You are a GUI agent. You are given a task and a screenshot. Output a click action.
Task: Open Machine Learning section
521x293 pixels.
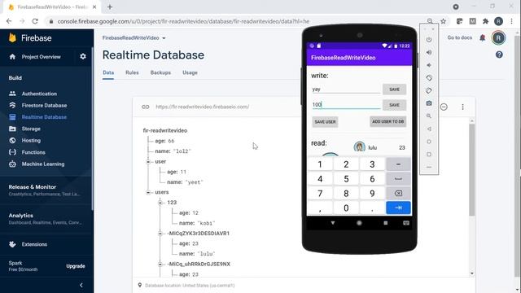coord(43,164)
